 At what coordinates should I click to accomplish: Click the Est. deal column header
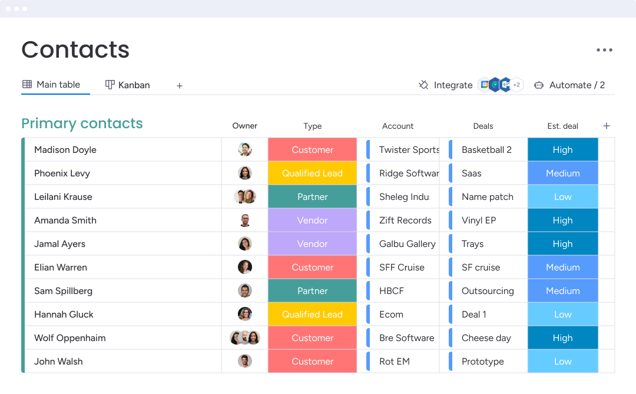[x=562, y=126]
